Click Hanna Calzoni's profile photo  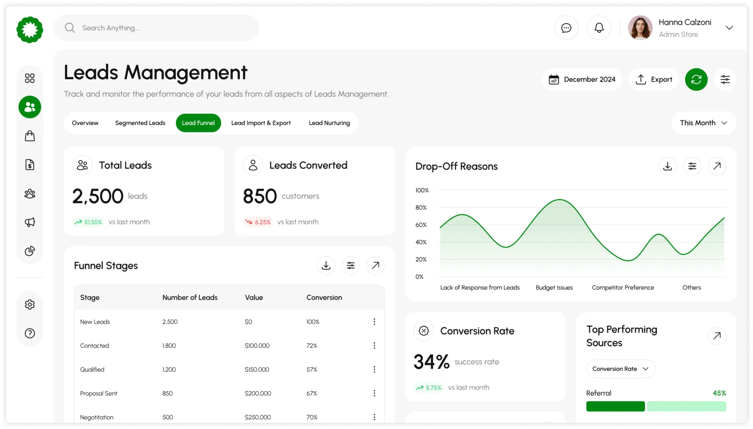click(640, 28)
